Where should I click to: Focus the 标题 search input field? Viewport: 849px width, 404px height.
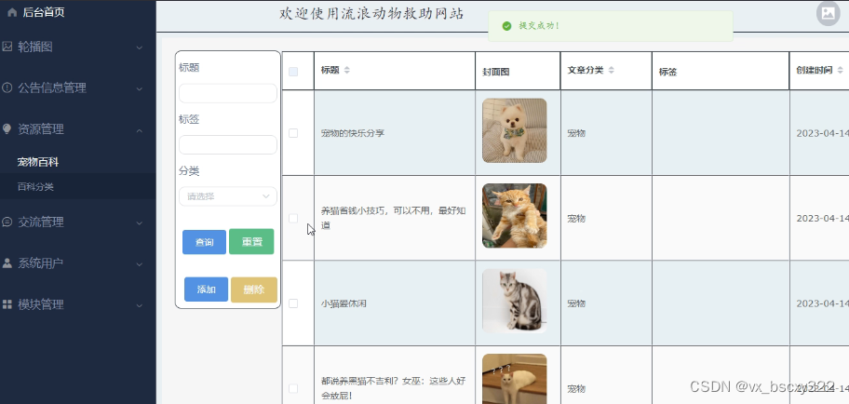click(x=228, y=93)
